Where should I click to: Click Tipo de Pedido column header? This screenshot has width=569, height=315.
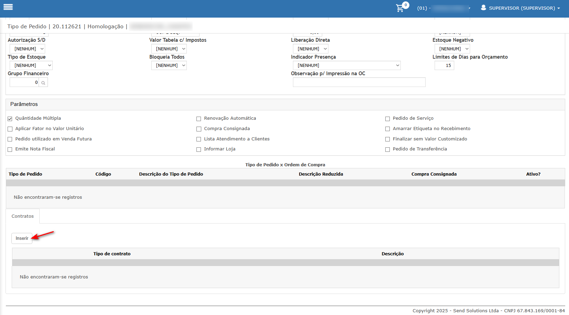[26, 174]
